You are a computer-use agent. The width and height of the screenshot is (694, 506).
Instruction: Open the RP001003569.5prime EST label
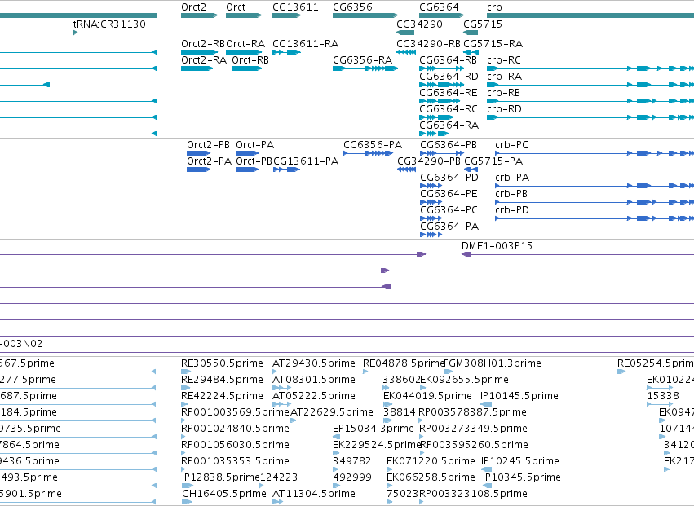(x=235, y=412)
